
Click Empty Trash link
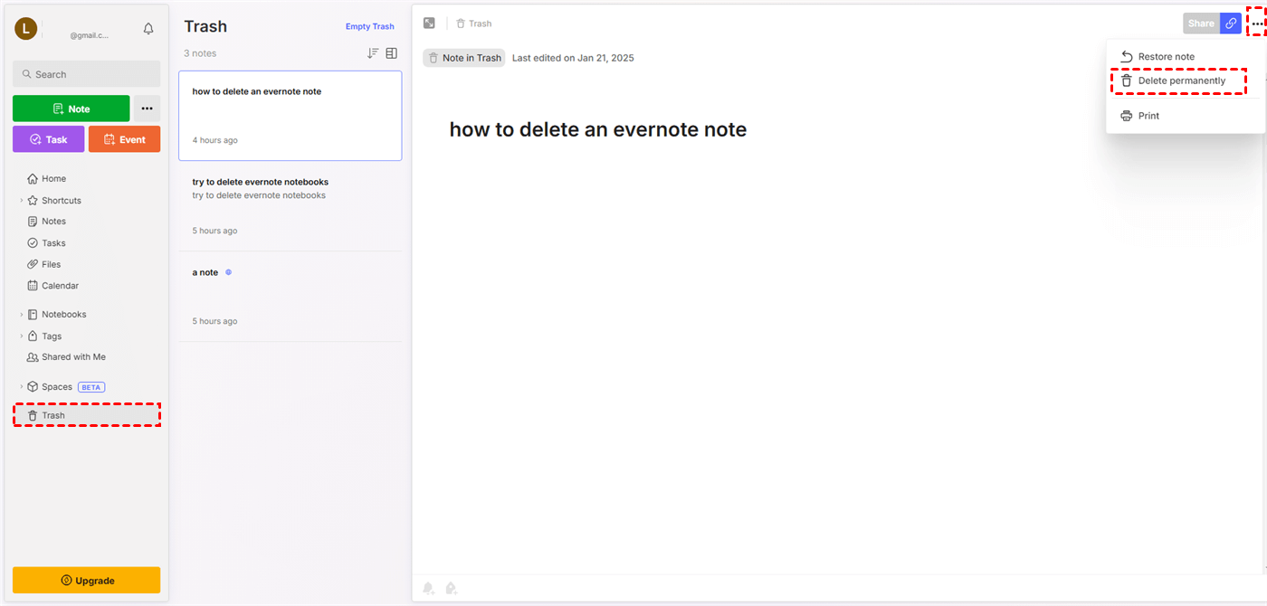(x=370, y=27)
